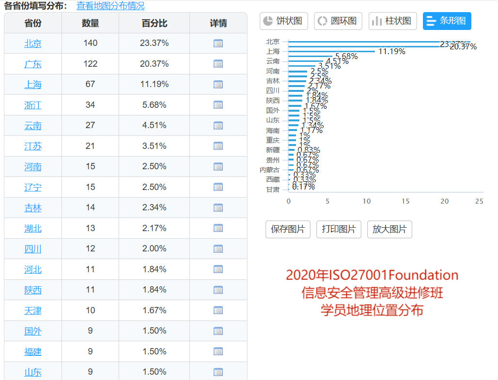498x380 pixels.
Task: Click 打印图片 button
Action: tap(339, 229)
